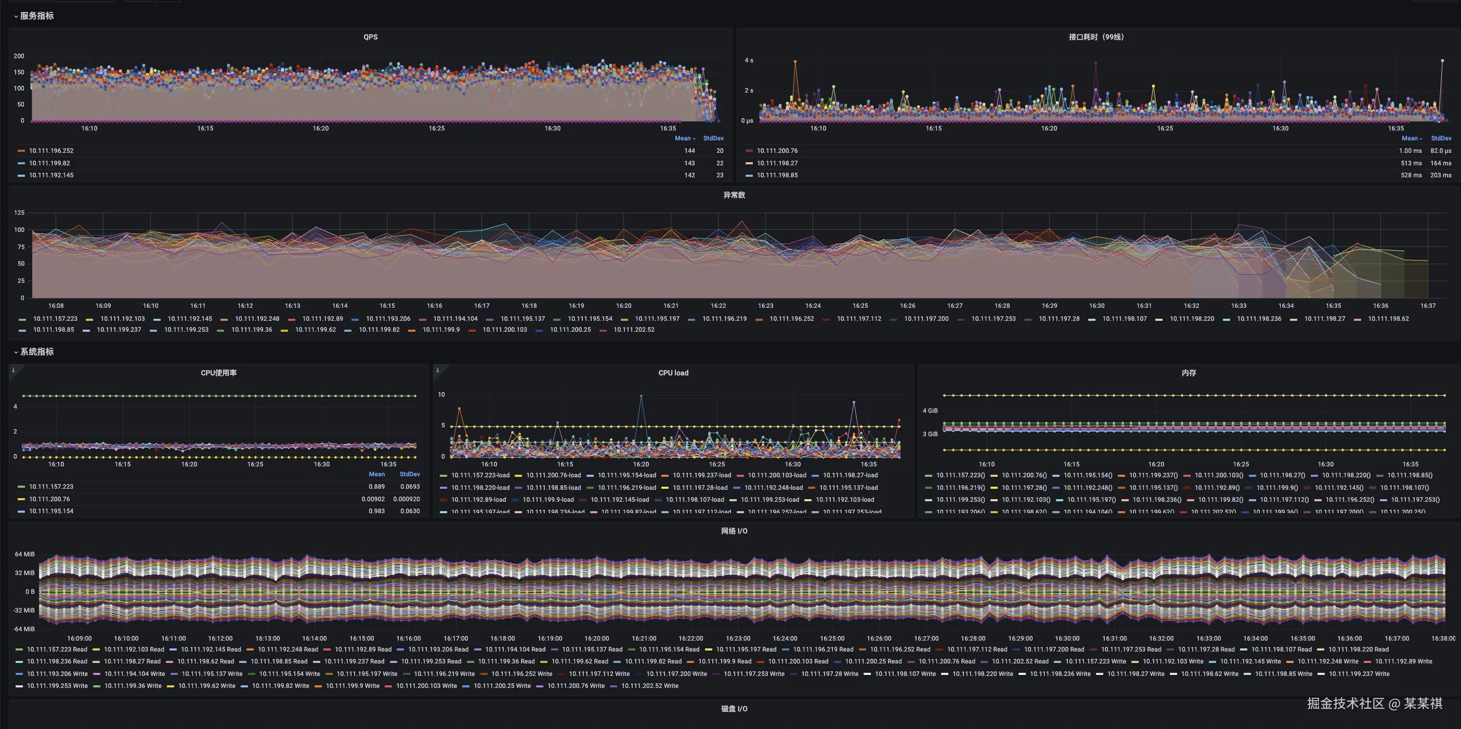Sort QPS legend by StdDev column
The width and height of the screenshot is (1461, 729).
[x=713, y=138]
